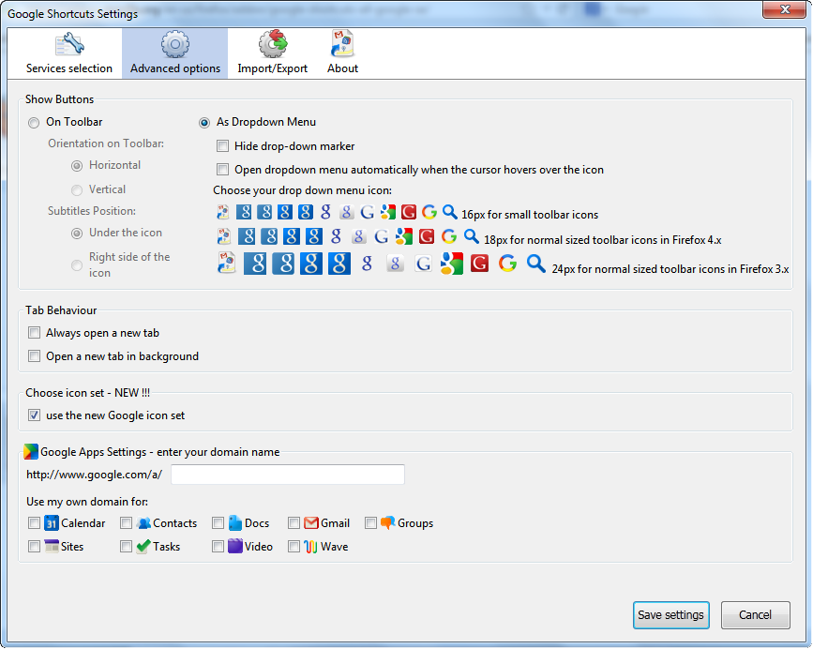Tick the Video own-domain checkbox

tap(218, 547)
